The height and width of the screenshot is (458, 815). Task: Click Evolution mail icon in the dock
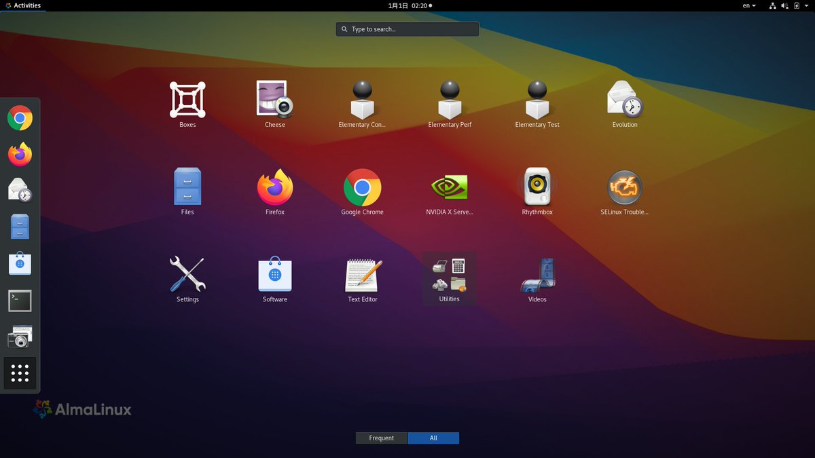pos(20,191)
